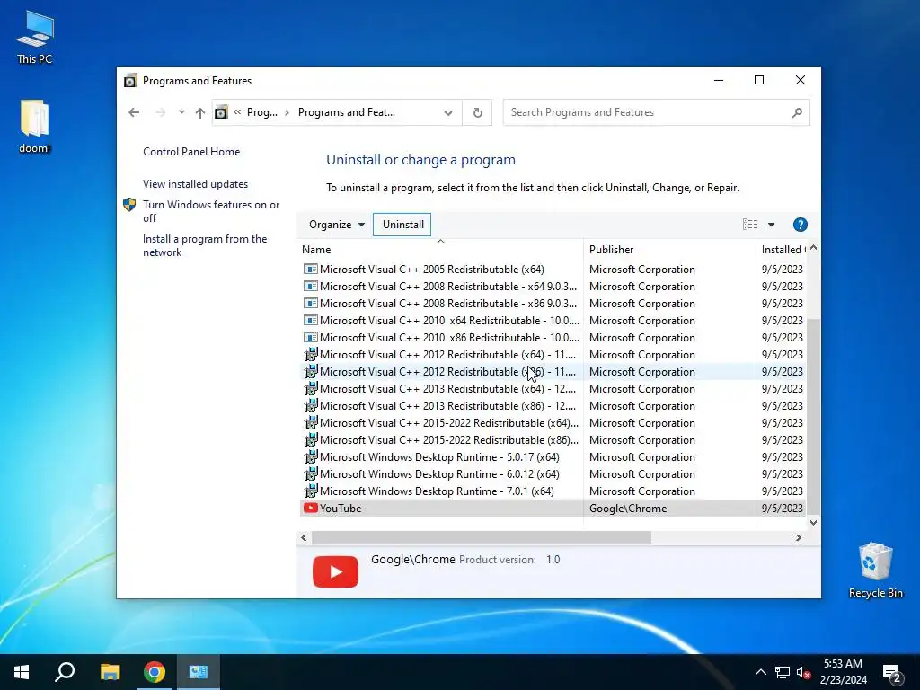Image resolution: width=920 pixels, height=690 pixels.
Task: Open Control Panel Home link
Action: coord(191,151)
